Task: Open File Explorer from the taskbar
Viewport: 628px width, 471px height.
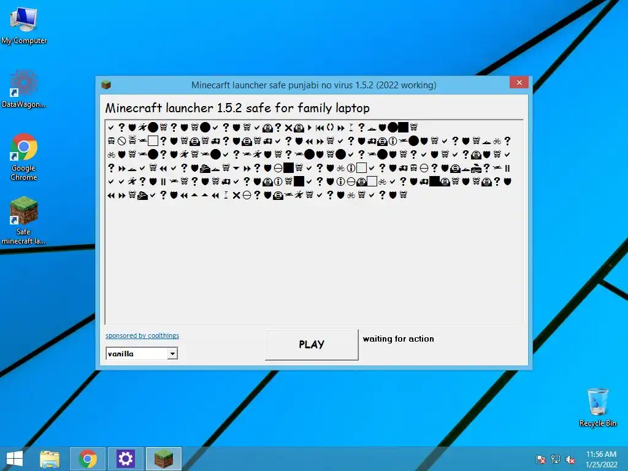Action: 50,459
